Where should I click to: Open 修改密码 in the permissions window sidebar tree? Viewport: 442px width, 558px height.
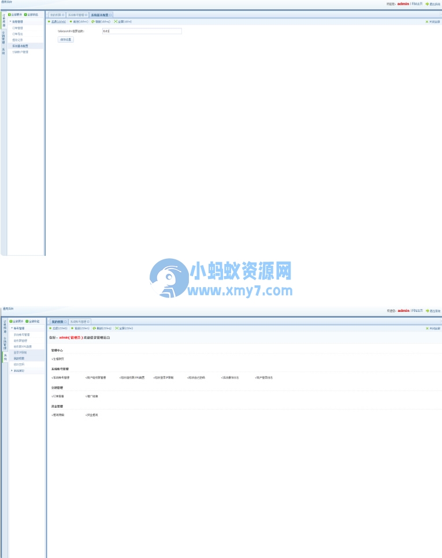point(19,364)
